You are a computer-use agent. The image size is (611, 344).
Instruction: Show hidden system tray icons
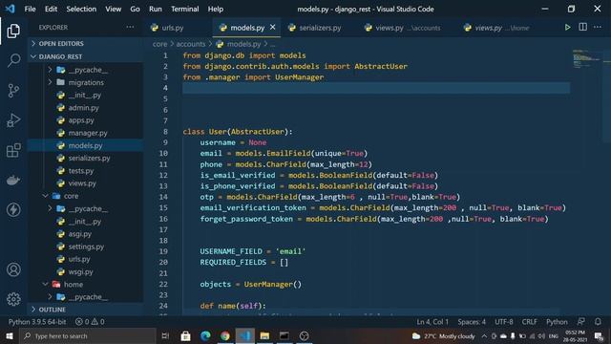coord(484,335)
